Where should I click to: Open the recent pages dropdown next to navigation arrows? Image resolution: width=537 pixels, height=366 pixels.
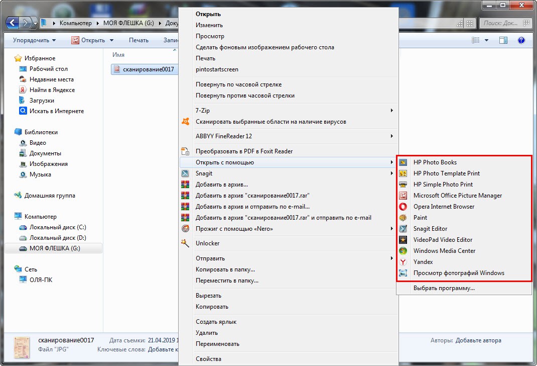point(35,23)
